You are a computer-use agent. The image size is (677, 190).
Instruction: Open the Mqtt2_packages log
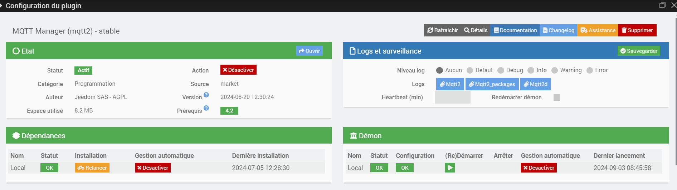pyautogui.click(x=492, y=84)
